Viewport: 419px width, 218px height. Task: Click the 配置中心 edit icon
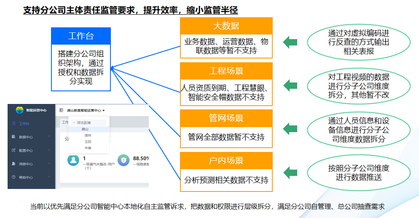13,150
